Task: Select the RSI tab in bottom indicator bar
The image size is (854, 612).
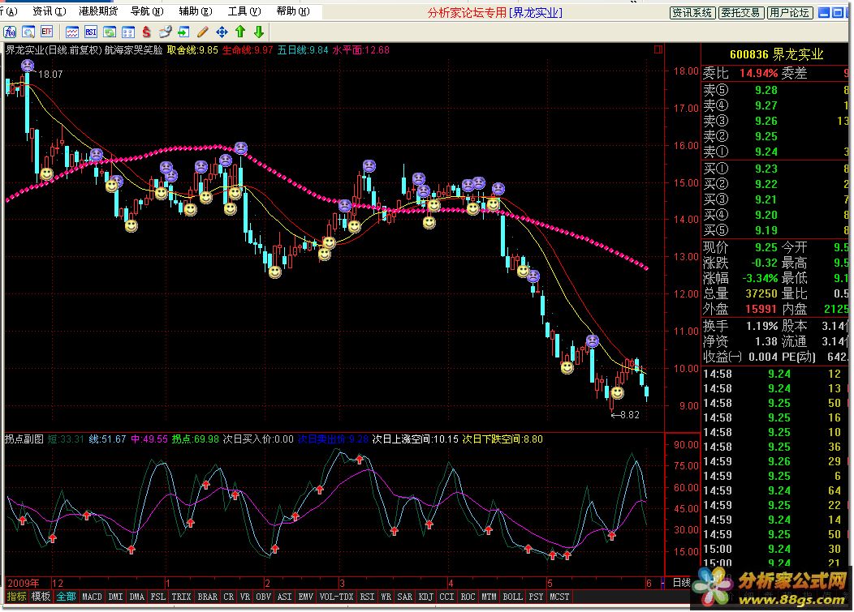Action: click(x=368, y=597)
